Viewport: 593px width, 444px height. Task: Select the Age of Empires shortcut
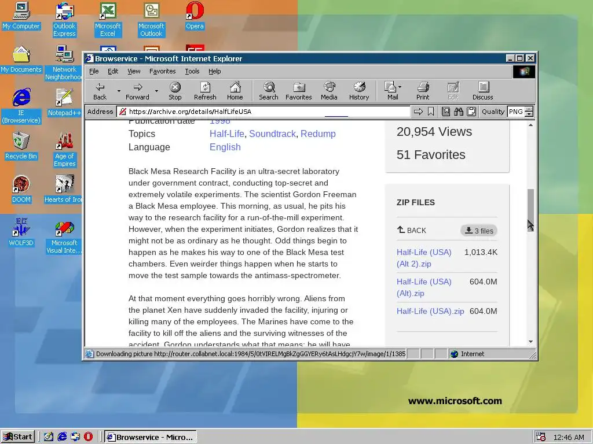pyautogui.click(x=64, y=150)
